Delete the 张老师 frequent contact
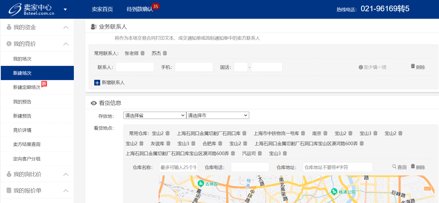Viewport: 439px width, 203px height. [143, 53]
